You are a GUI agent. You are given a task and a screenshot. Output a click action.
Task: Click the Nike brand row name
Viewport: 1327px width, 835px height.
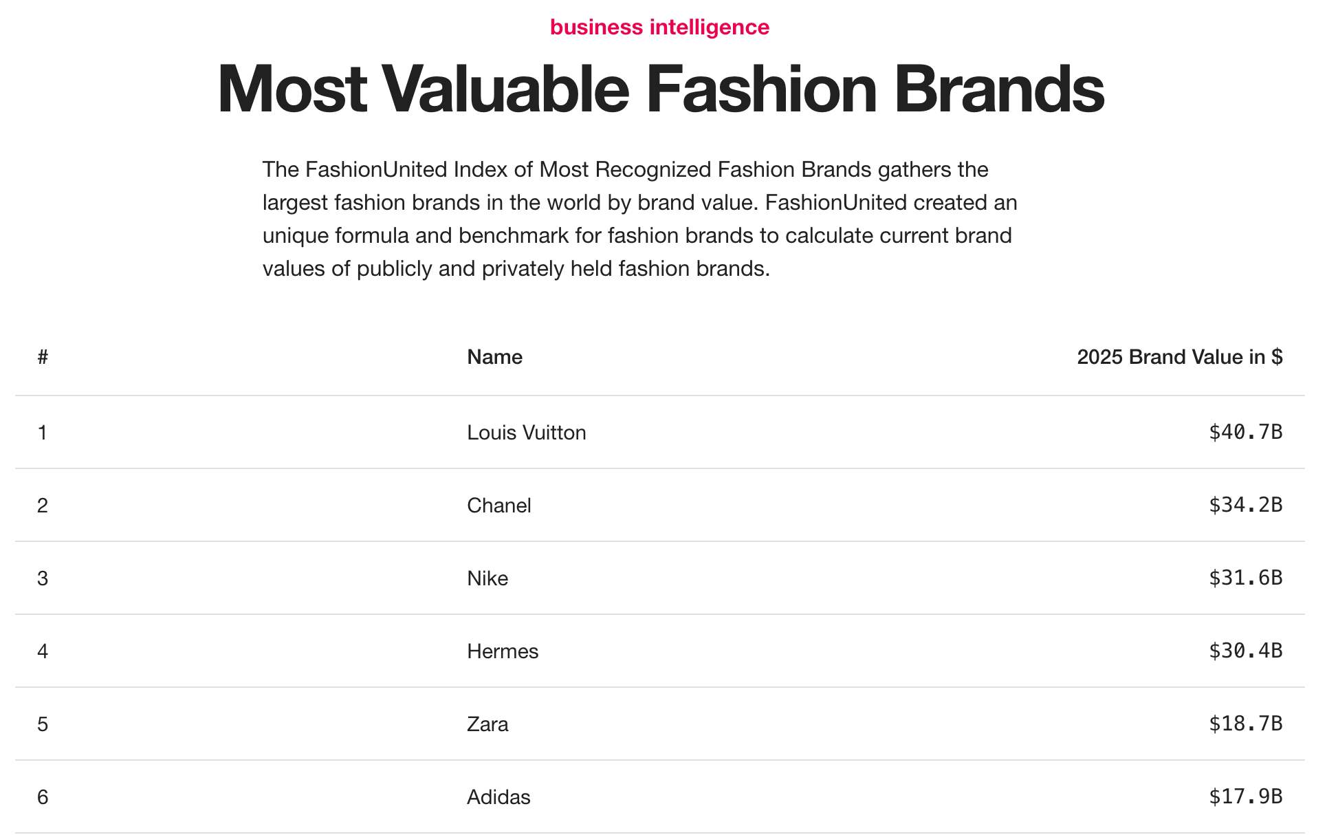click(x=487, y=578)
